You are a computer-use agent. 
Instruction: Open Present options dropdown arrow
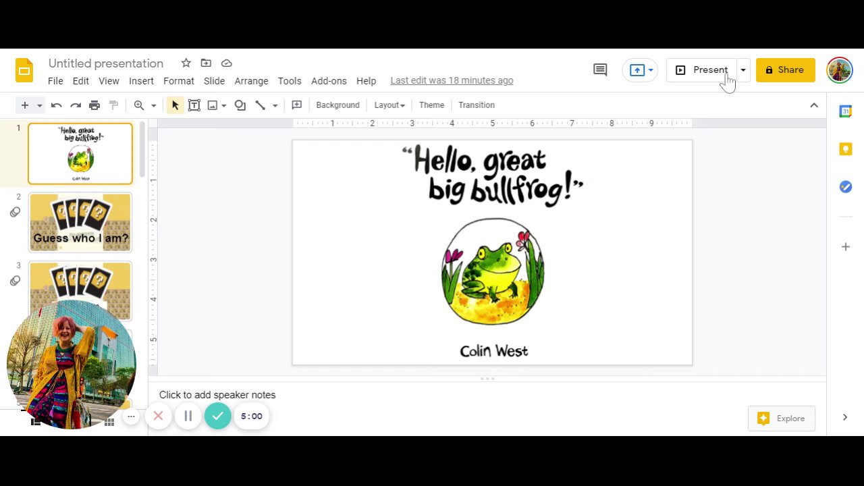pyautogui.click(x=742, y=70)
